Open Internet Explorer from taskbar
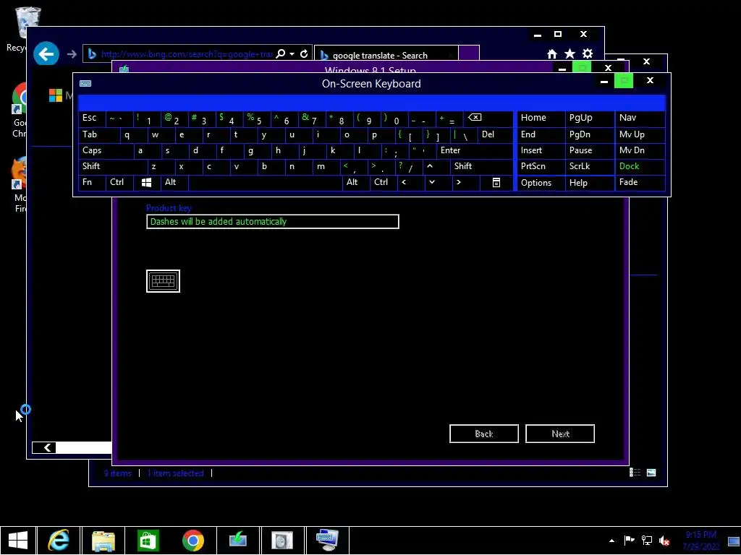 (59, 541)
